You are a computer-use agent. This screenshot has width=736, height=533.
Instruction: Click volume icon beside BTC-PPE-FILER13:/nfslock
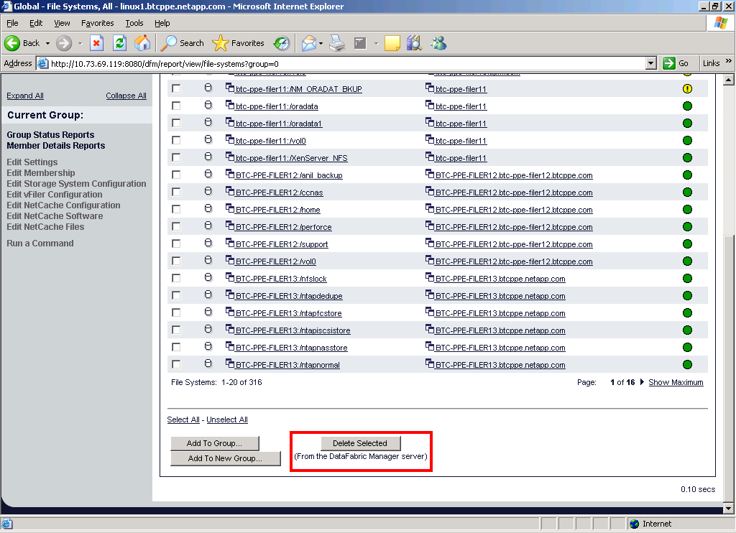pyautogui.click(x=208, y=278)
